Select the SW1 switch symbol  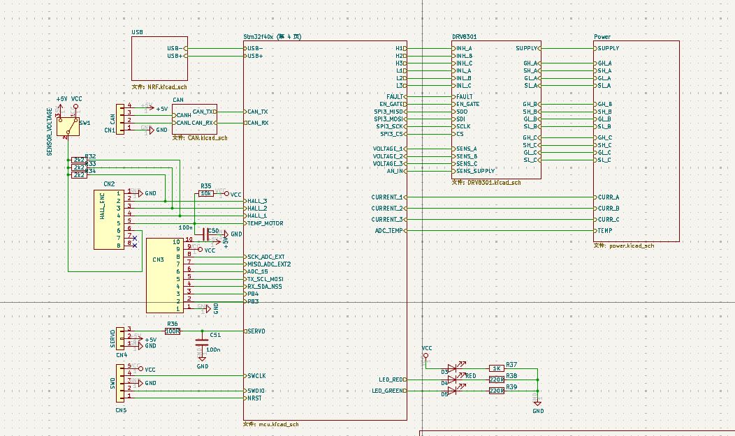click(x=68, y=124)
